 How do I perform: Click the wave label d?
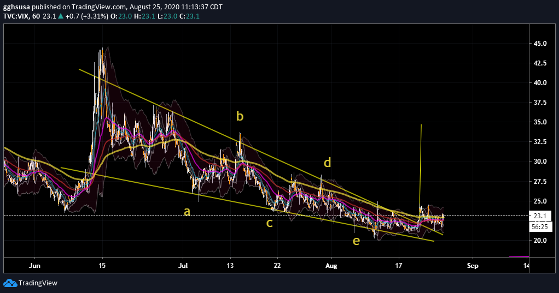327,163
